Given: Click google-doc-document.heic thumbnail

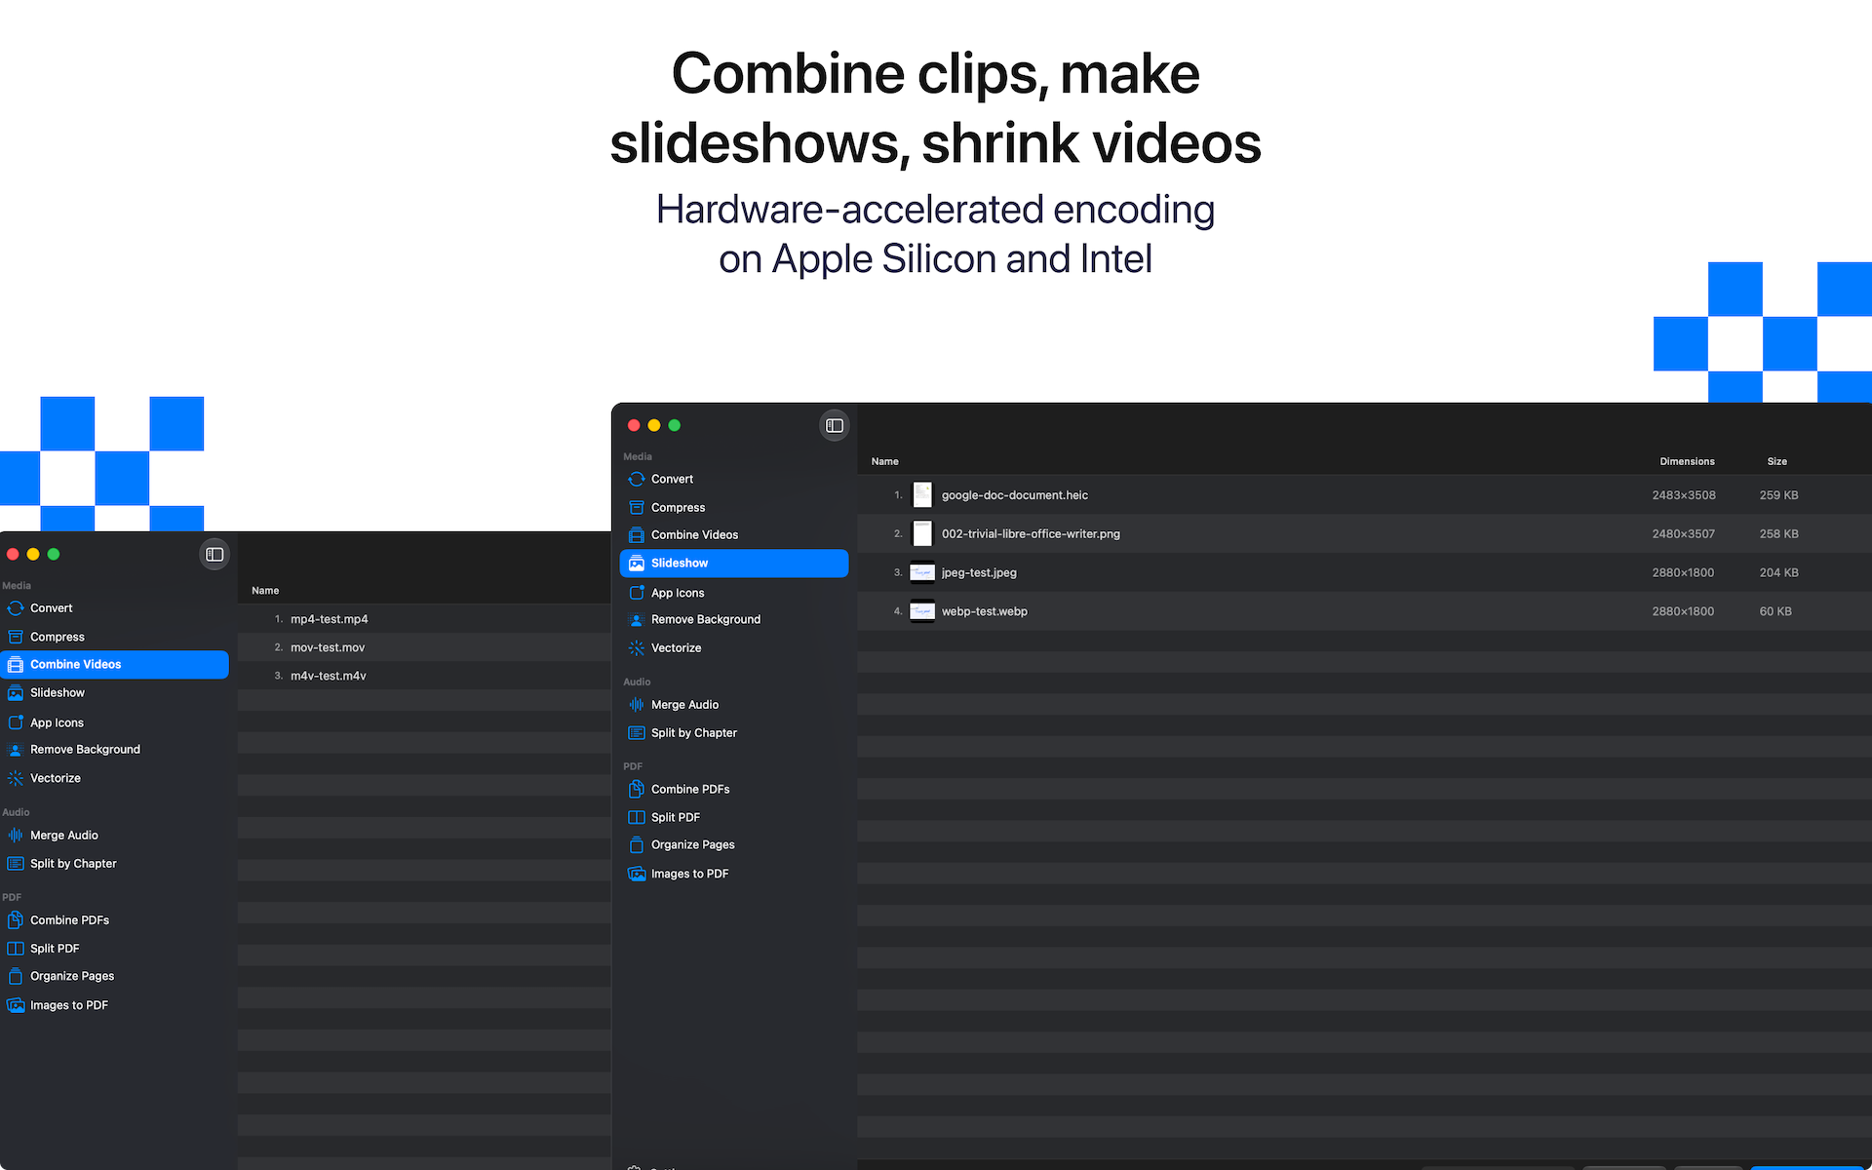Looking at the screenshot, I should 922,495.
